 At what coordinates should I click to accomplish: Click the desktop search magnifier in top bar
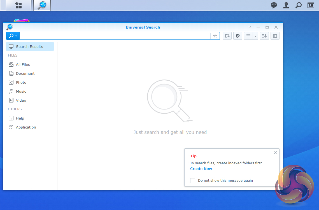coord(299,5)
